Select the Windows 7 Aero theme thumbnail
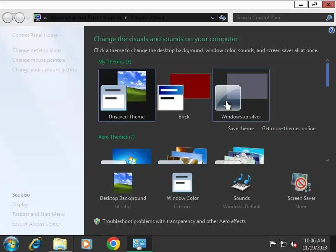Image resolution: width=336 pixels, height=252 pixels. coord(127,156)
